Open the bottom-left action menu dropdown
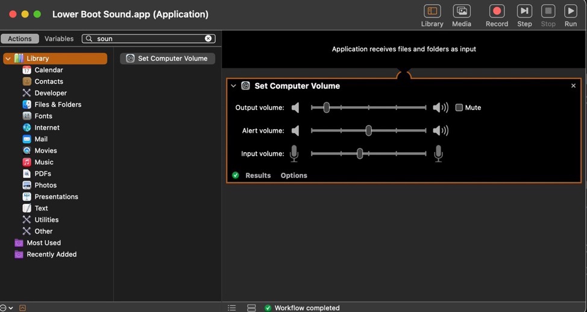The height and width of the screenshot is (312, 587). coord(7,308)
